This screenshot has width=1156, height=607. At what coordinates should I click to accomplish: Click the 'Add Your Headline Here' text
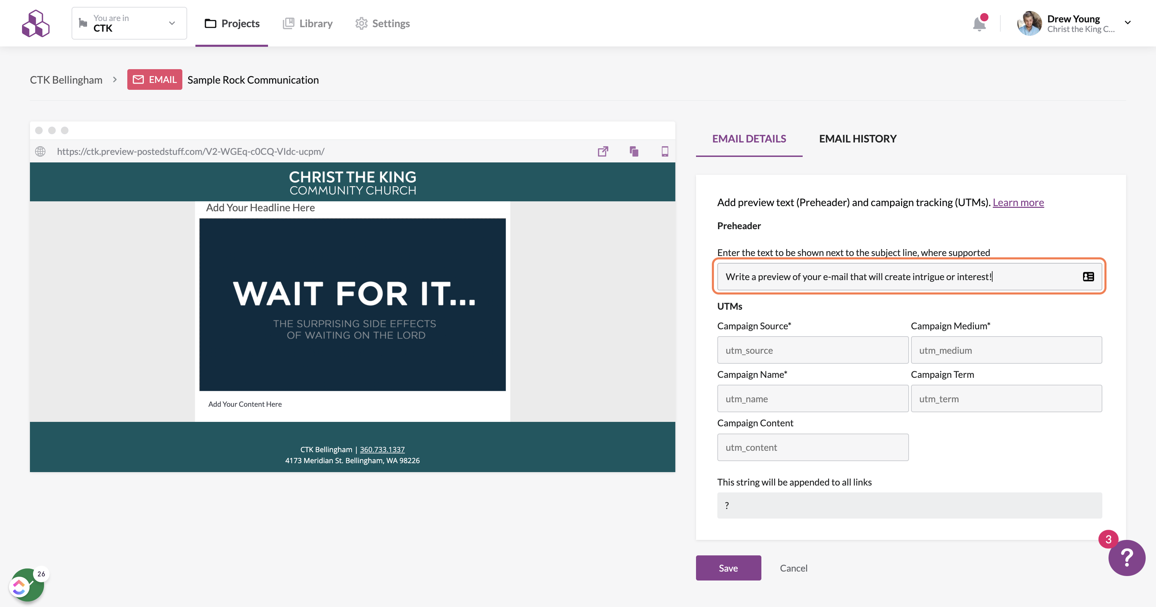[260, 207]
